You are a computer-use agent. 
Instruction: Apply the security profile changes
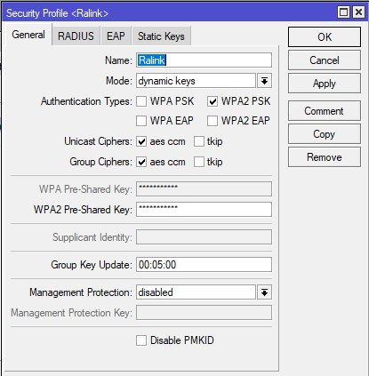click(325, 84)
